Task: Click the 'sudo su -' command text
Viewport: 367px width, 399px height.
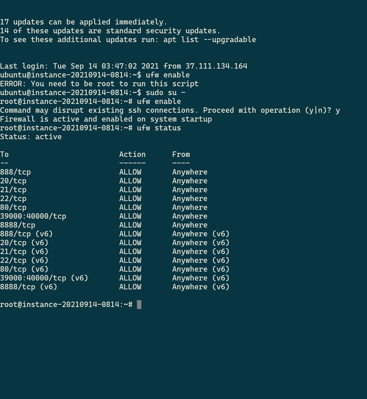Action: coord(165,93)
